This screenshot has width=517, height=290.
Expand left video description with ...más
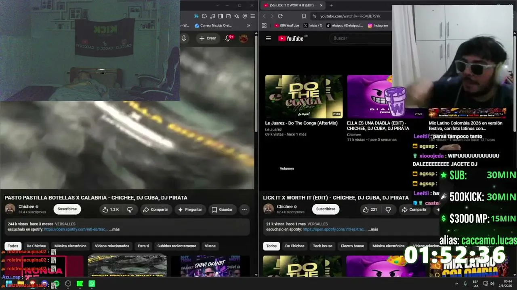(x=114, y=229)
